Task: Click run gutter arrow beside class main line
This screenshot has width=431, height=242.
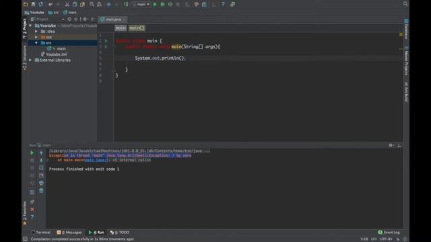Action: pos(106,41)
